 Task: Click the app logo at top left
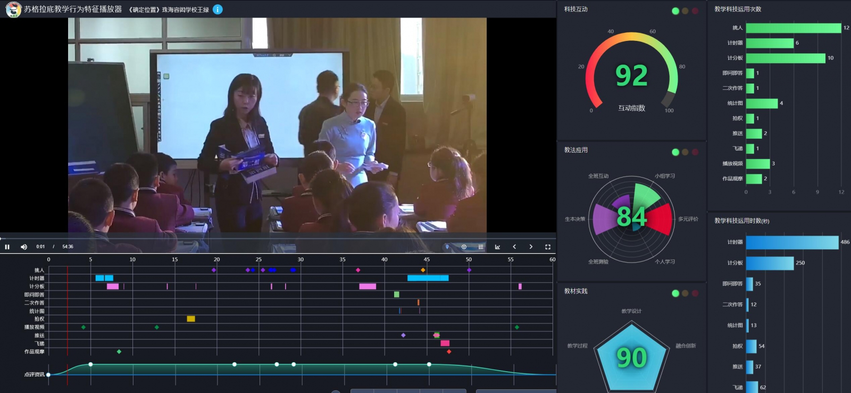coord(13,10)
